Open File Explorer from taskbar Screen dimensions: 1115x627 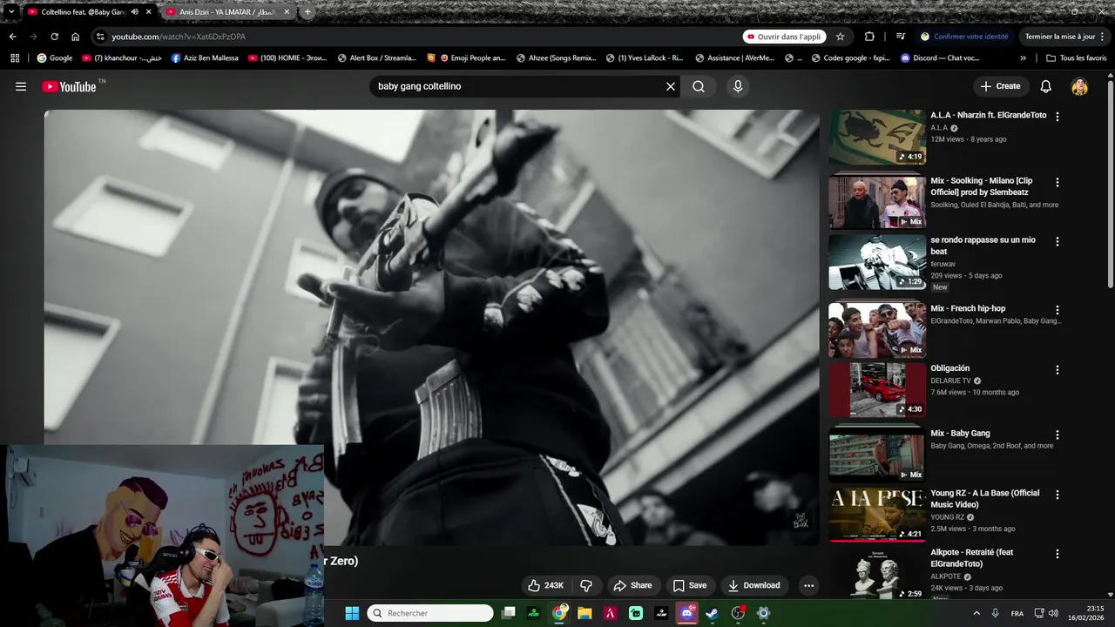tap(585, 613)
